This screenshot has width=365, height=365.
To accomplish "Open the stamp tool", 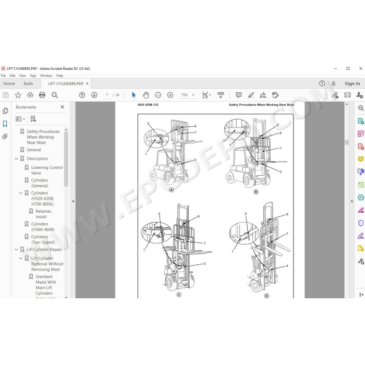I will [275, 95].
